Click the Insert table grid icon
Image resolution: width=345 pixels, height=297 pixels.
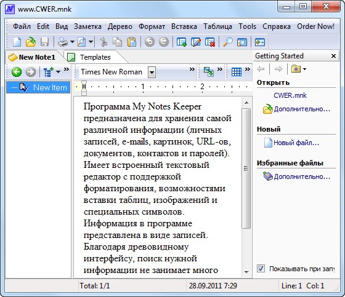(x=237, y=72)
